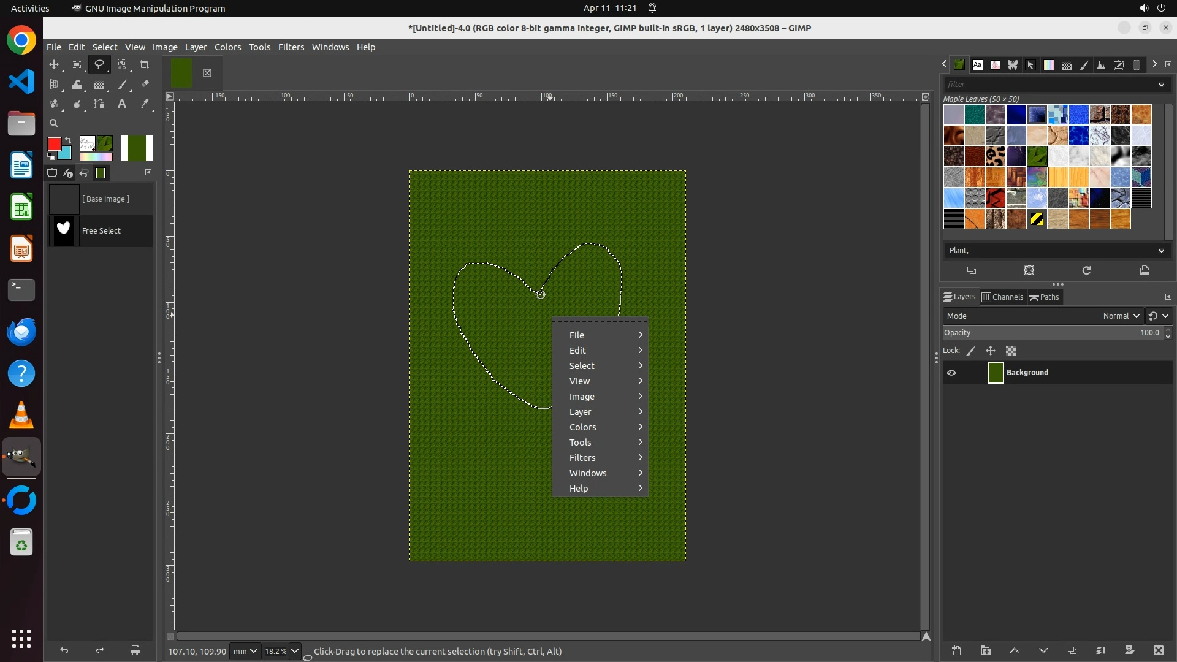This screenshot has width=1177, height=662.
Task: Hide the Background layer with eye icon
Action: click(951, 373)
